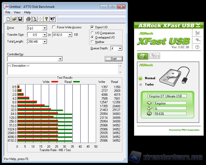This screenshot has width=206, height=165.
Task: Open Print Preview from the toolbar
Action: (34, 19)
